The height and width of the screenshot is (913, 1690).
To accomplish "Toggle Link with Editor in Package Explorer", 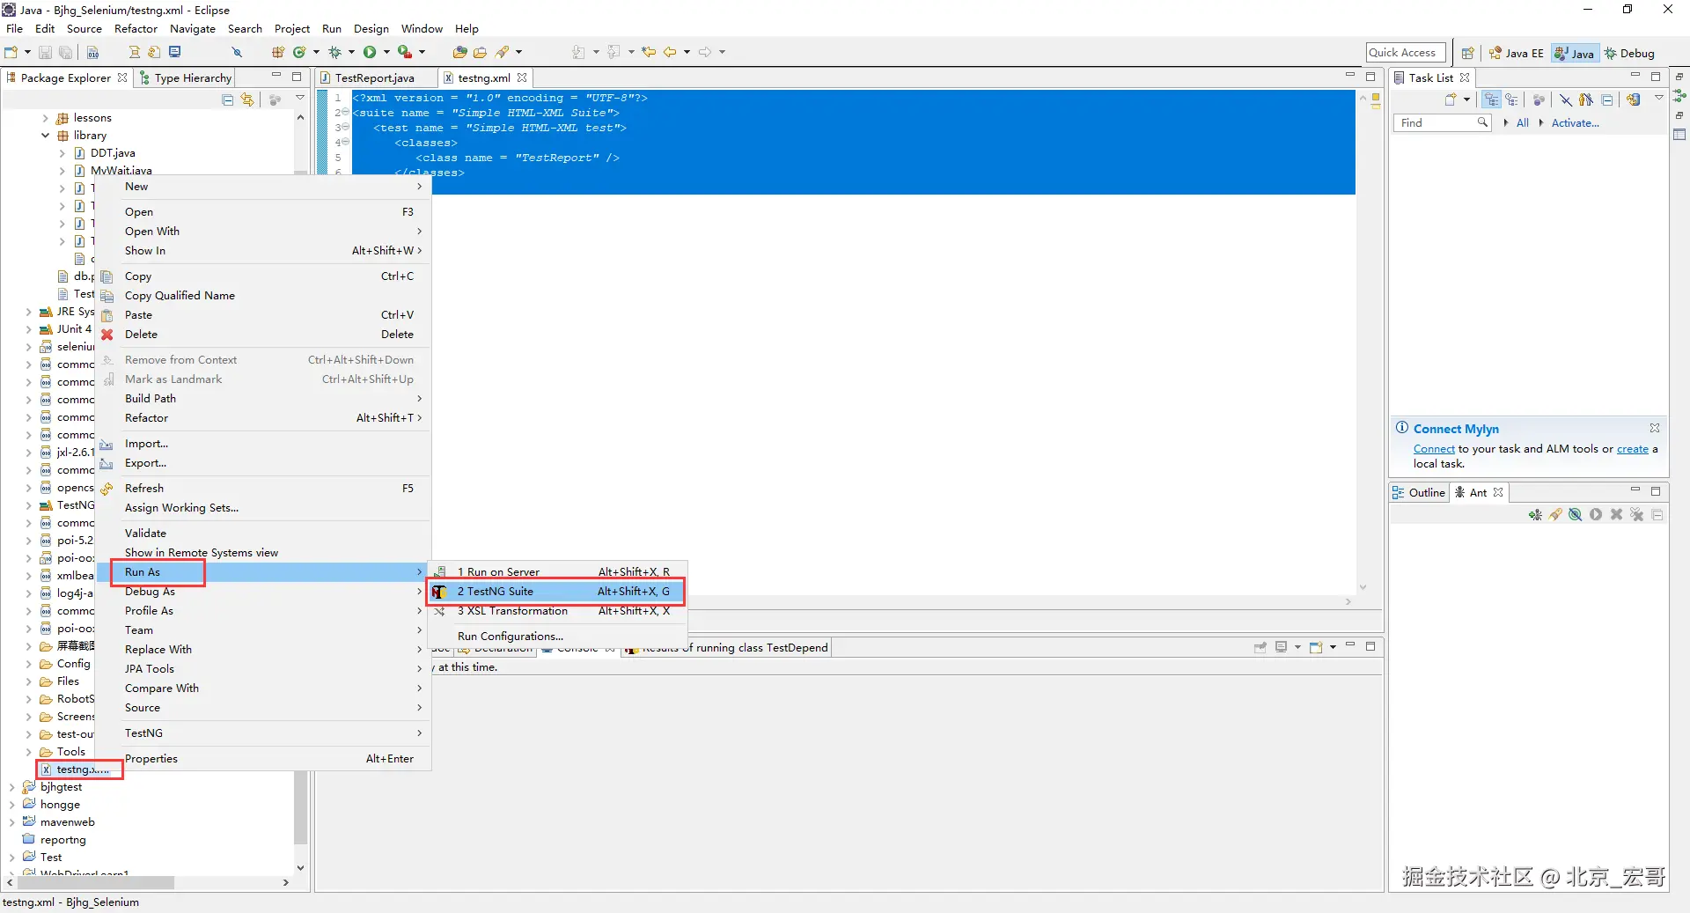I will coord(247,99).
